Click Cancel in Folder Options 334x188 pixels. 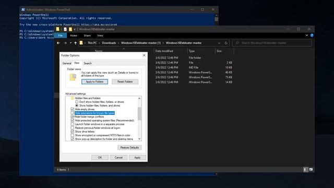[x=118, y=158]
